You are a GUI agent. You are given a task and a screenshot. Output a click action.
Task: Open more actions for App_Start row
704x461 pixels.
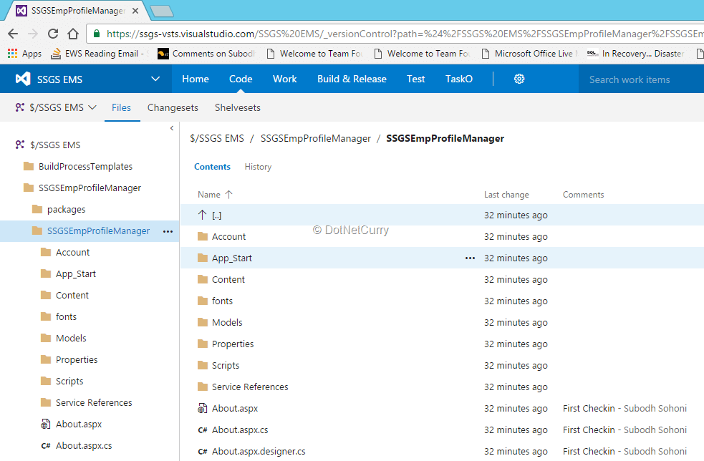pyautogui.click(x=470, y=258)
